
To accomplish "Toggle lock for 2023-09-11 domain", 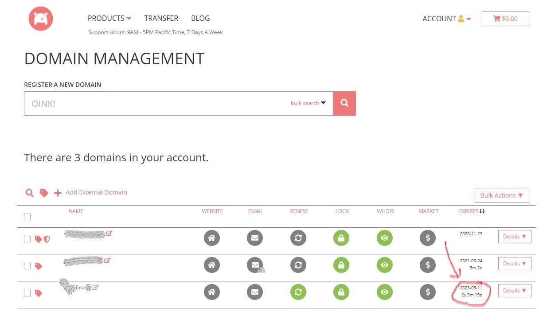I will [x=341, y=292].
